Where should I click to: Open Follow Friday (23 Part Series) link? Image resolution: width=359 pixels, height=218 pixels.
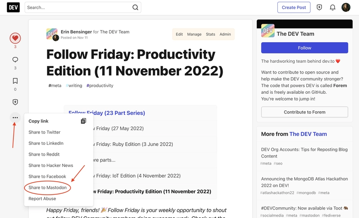[107, 113]
